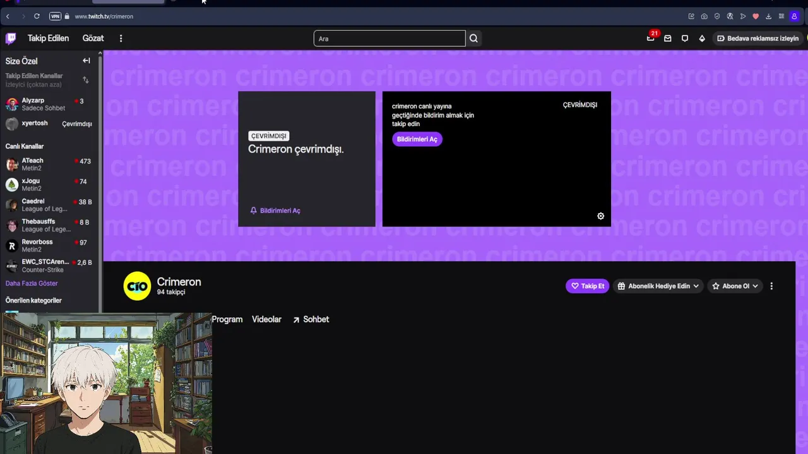
Task: Click the browser snapshot camera icon
Action: 704,16
